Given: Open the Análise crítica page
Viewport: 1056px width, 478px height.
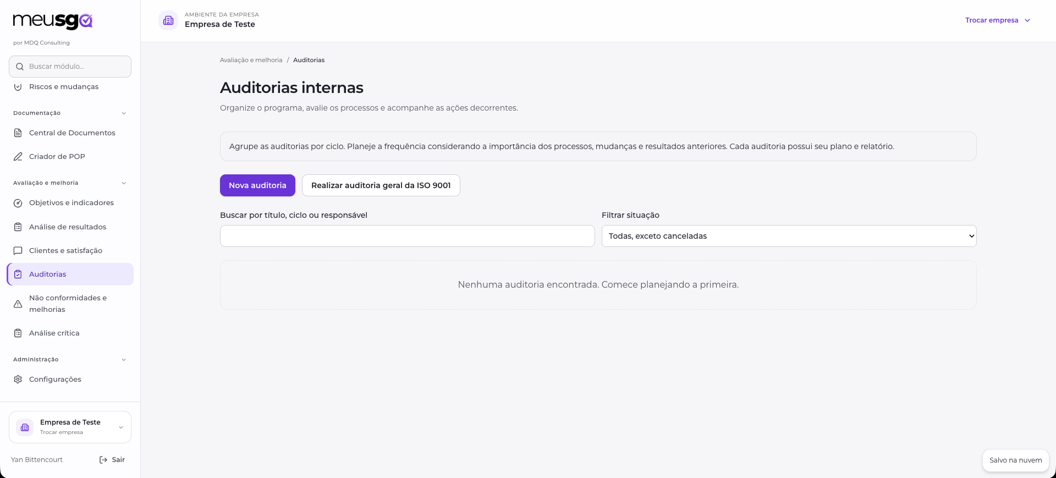Looking at the screenshot, I should tap(70, 333).
